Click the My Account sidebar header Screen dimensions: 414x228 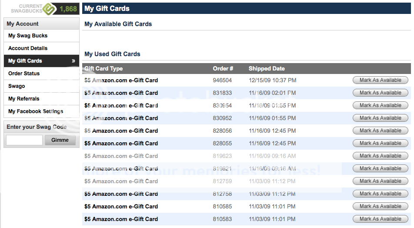pos(41,23)
